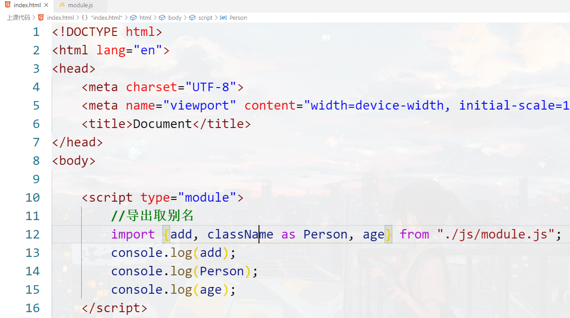The width and height of the screenshot is (570, 318).
Task: Click line number 1 in gutter
Action: pyautogui.click(x=36, y=32)
